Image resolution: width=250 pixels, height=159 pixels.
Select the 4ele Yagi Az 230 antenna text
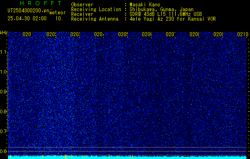pyautogui.click(x=172, y=19)
